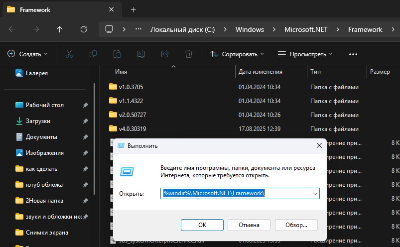
Task: Click the Delete trash icon
Action: tap(188, 54)
